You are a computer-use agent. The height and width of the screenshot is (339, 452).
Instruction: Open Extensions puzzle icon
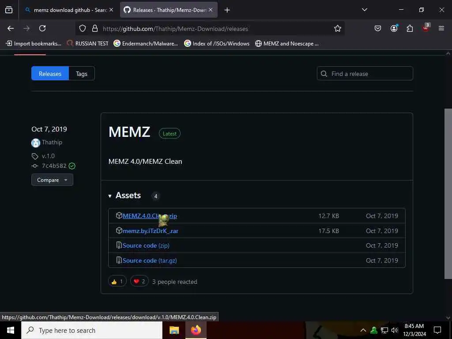(x=410, y=28)
